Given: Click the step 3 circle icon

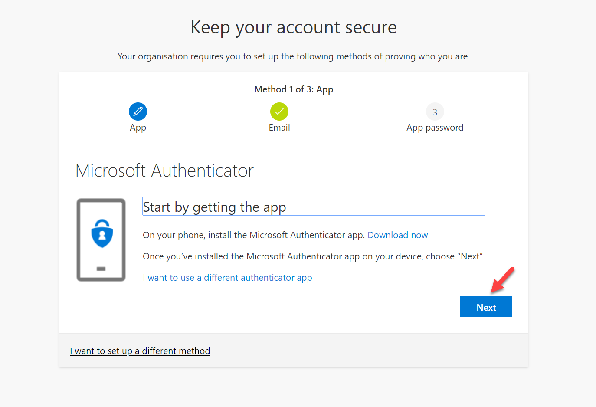Looking at the screenshot, I should [x=435, y=112].
